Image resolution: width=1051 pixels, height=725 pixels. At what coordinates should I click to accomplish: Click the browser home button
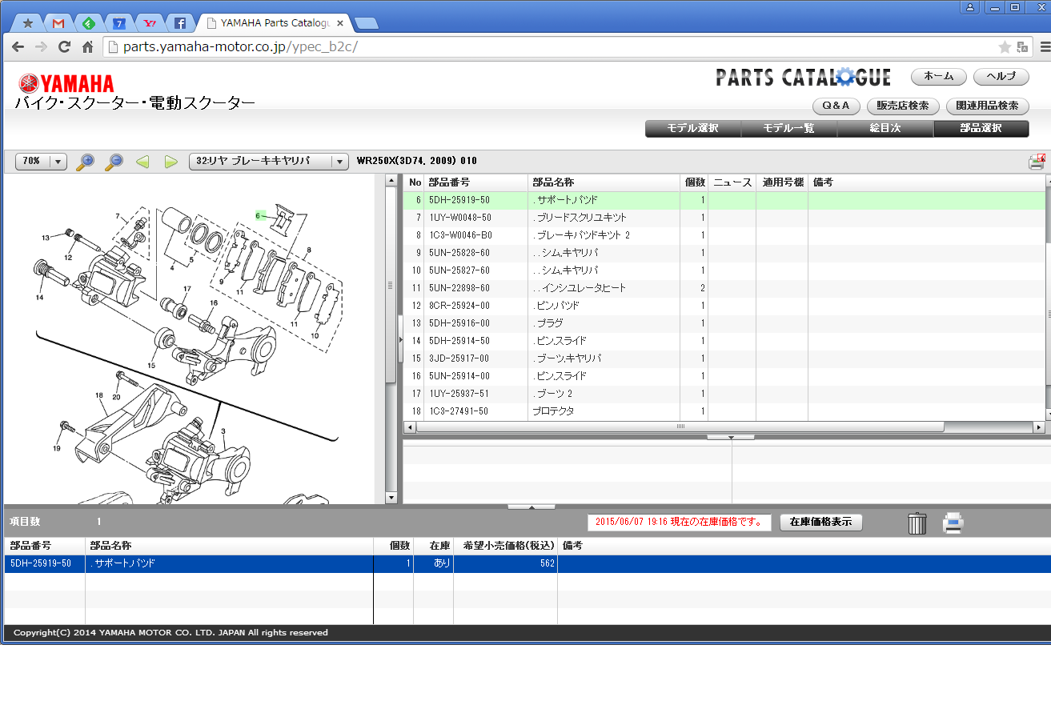88,46
